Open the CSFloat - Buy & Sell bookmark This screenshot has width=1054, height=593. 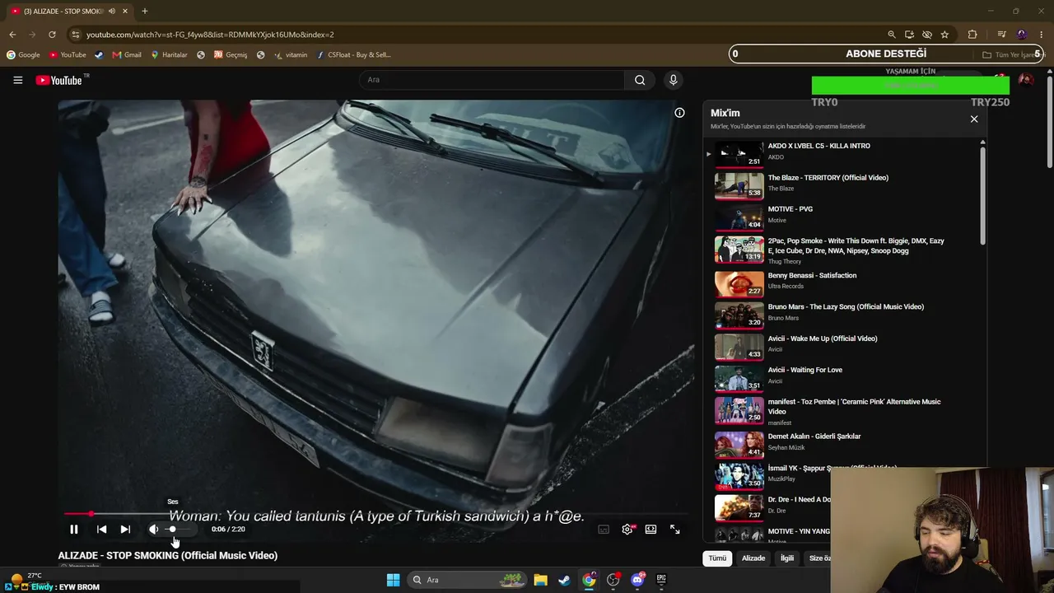(x=353, y=55)
